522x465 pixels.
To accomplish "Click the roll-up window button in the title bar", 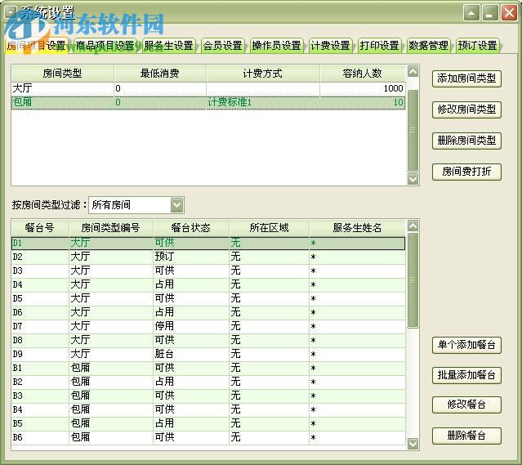I will (471, 13).
